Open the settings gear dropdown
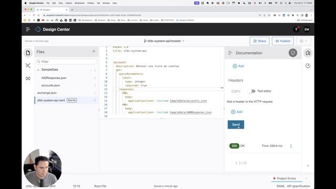 303,41
